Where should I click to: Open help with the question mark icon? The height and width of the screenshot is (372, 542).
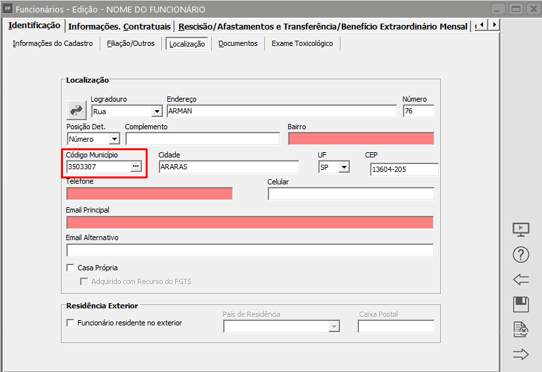coord(520,255)
